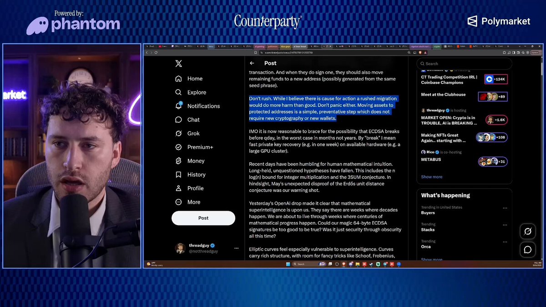
Task: Open the Making NFTs Great Again space
Action: [464, 137]
